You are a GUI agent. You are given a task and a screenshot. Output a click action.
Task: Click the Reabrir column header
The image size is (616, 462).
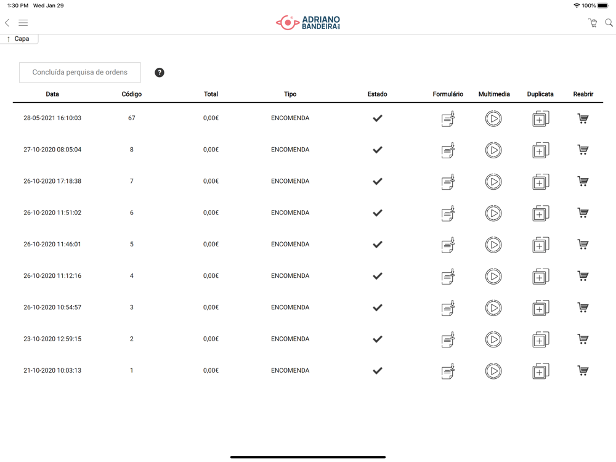583,94
